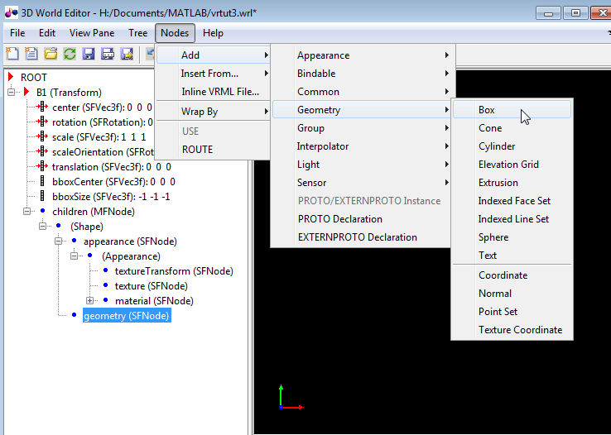Open the Tree menu
This screenshot has width=611, height=435.
pos(138,33)
